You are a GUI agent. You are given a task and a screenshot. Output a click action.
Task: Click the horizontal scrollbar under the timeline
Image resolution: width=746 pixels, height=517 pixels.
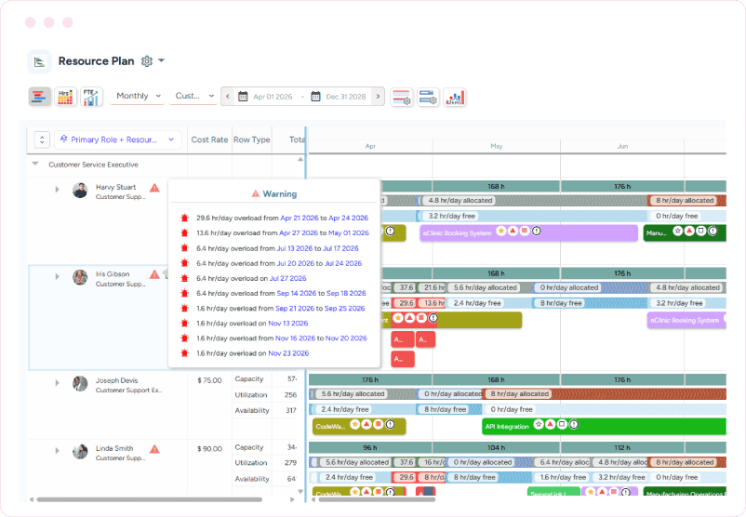[377, 499]
